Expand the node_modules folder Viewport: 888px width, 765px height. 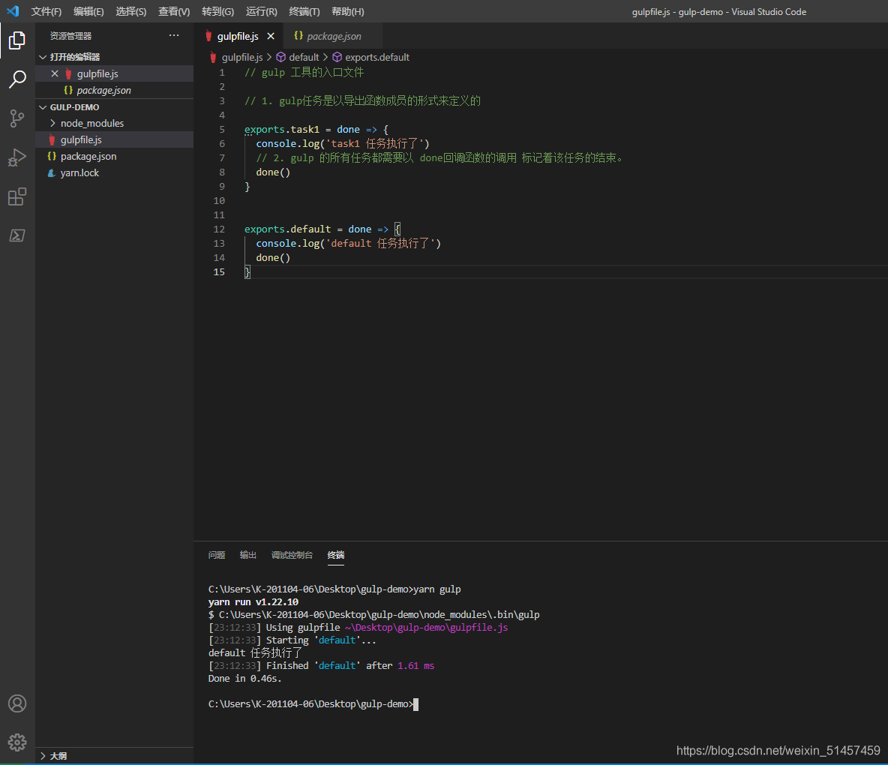click(52, 124)
